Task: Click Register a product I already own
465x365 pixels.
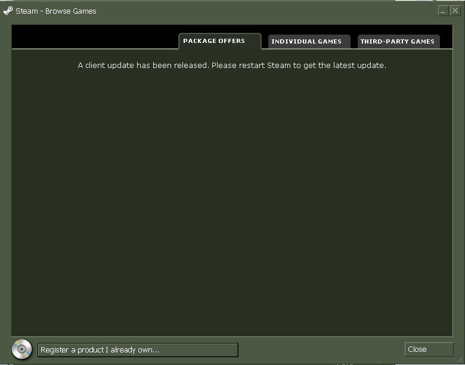Action: click(138, 350)
